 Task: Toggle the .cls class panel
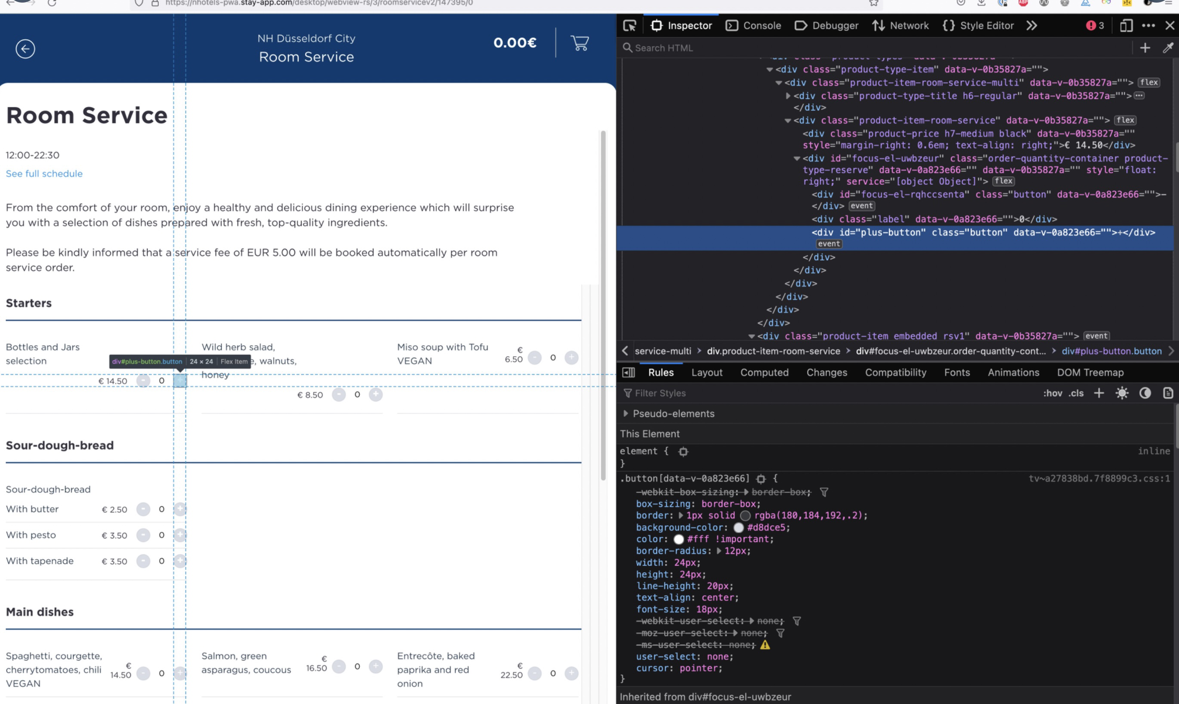1076,393
